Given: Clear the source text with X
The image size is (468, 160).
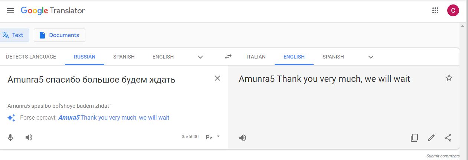Looking at the screenshot, I should coord(217,78).
